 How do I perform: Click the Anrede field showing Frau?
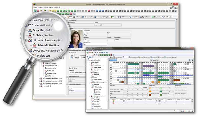coord(95,35)
